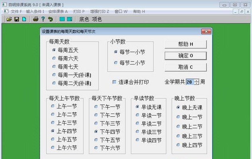Create new timetable with blank page icon
Viewport: 252px width, 159px height.
click(x=24, y=19)
